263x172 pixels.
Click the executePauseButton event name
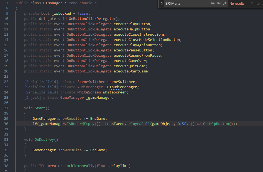(133, 50)
